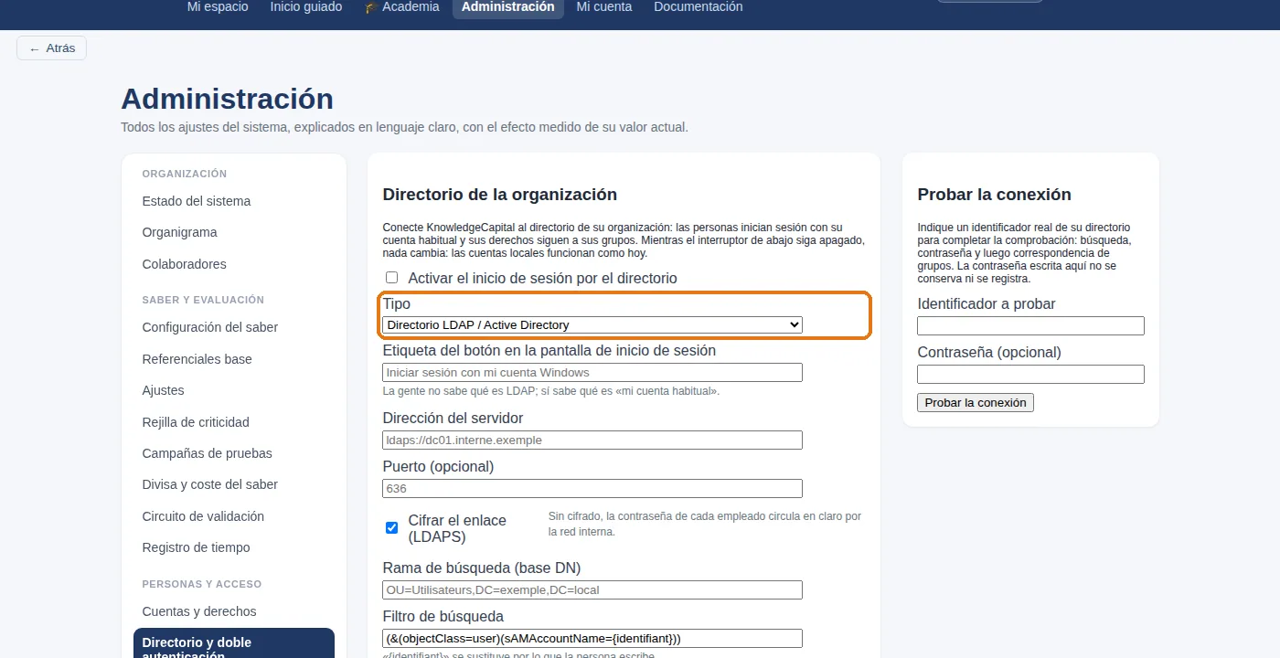Open Cuentas y derechos
Viewport: 1280px width, 658px height.
(x=234, y=611)
